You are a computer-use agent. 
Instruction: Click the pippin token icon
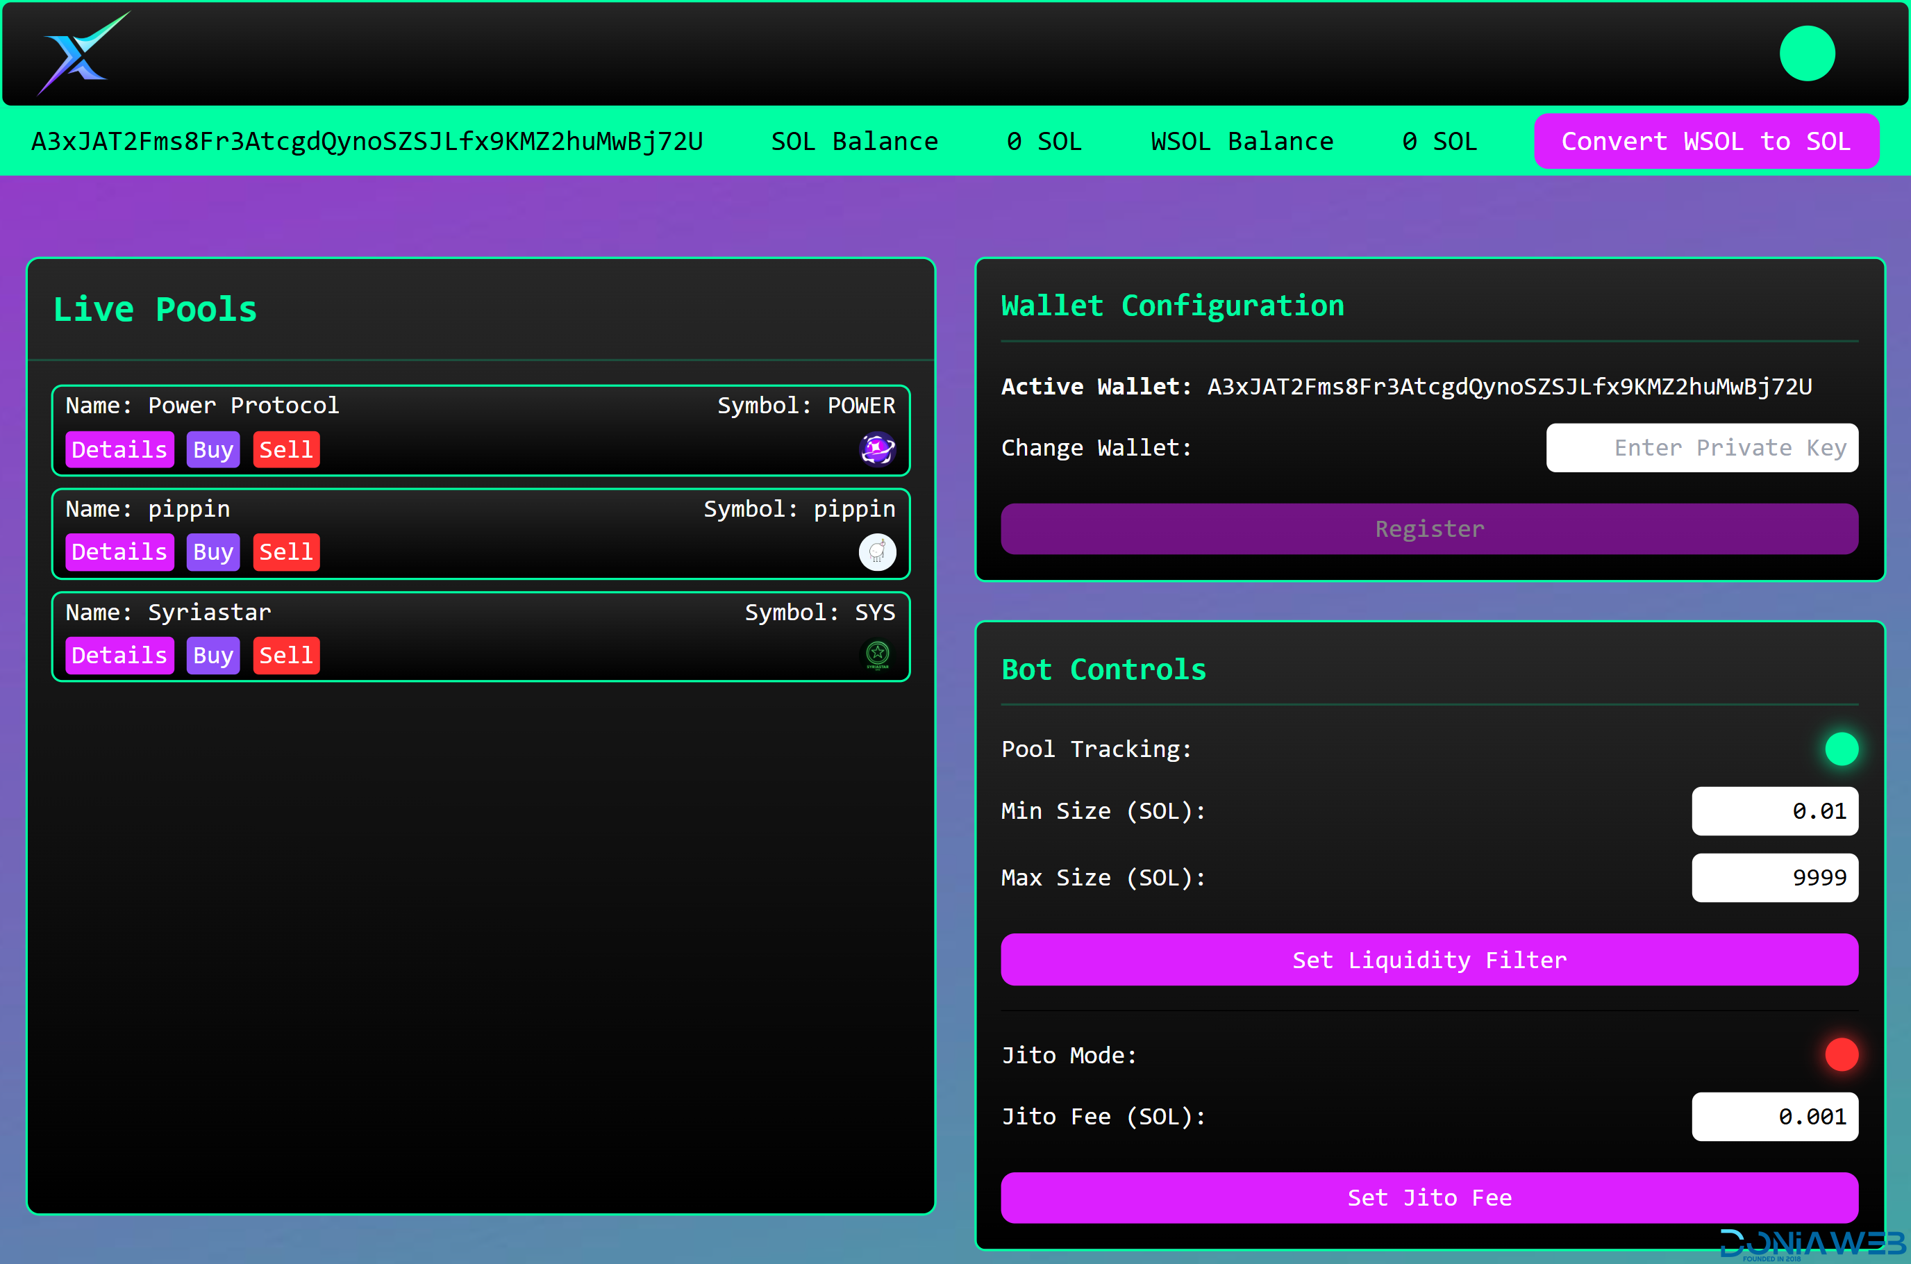coord(877,552)
